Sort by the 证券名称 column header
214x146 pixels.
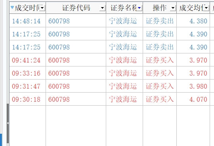pyautogui.click(x=124, y=8)
